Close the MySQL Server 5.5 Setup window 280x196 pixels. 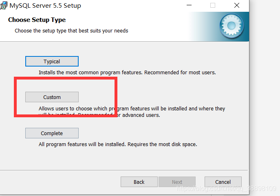click(x=237, y=5)
